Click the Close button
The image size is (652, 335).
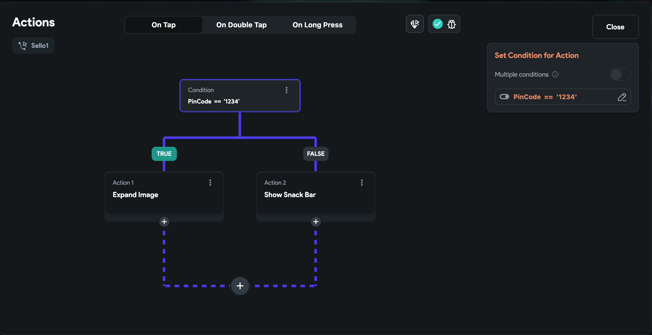click(615, 27)
